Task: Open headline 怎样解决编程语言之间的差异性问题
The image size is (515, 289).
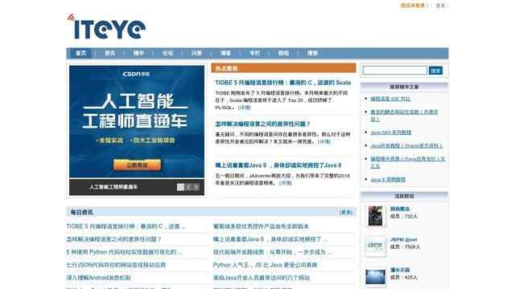Action: tap(262, 124)
